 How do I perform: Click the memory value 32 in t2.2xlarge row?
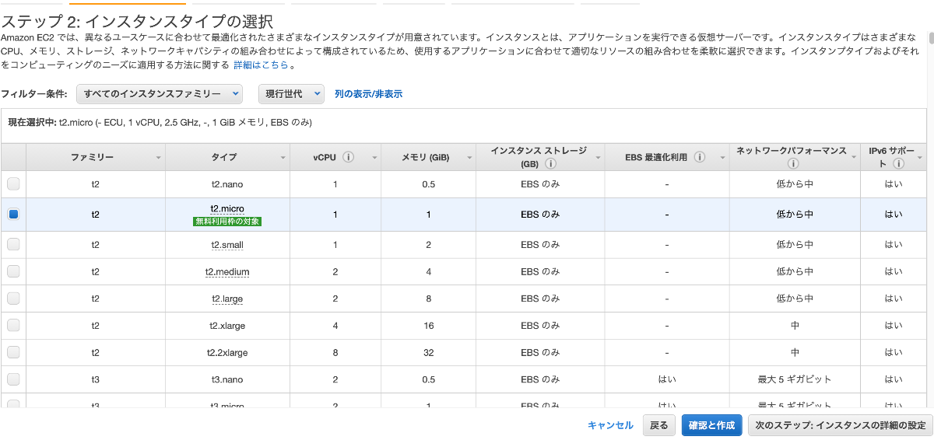(429, 353)
